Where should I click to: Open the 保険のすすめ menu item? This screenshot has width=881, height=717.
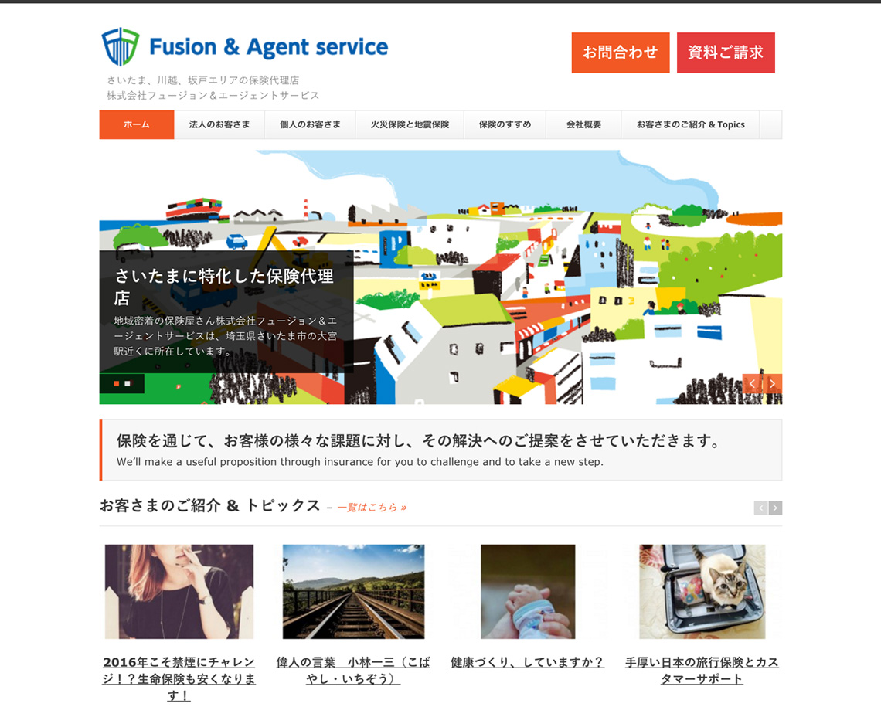[505, 124]
